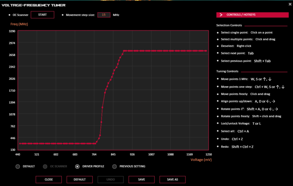
Task: Select the leftmost curve point at 440 mV
Action: coord(20,144)
